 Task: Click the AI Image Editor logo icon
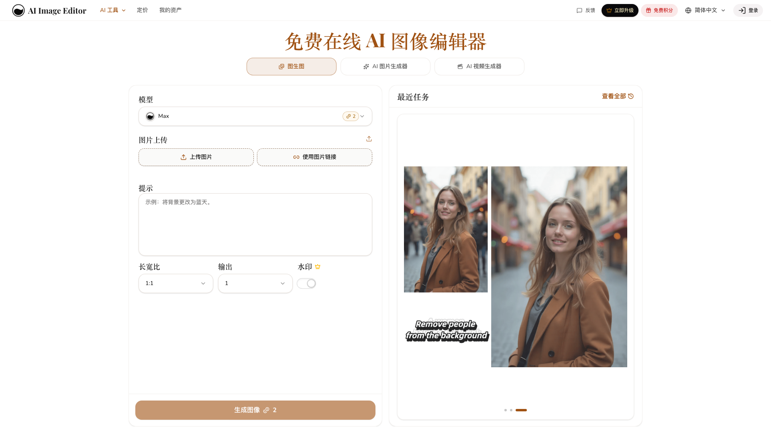(x=18, y=10)
